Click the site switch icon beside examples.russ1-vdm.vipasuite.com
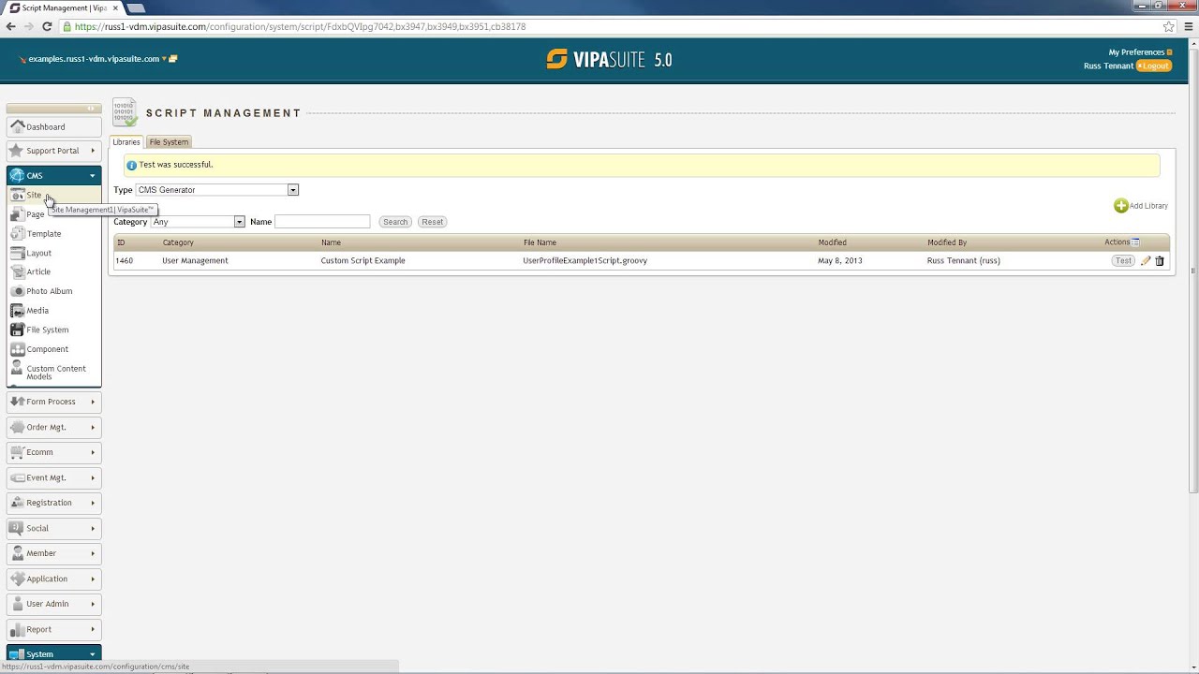1199x674 pixels. tap(173, 59)
